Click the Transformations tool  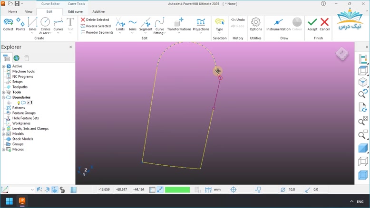(x=179, y=24)
